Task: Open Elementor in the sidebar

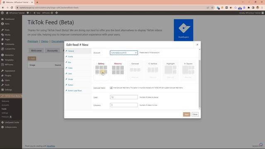Action: tap(9, 55)
